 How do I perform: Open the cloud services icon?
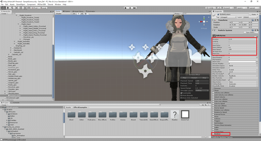[219, 8]
